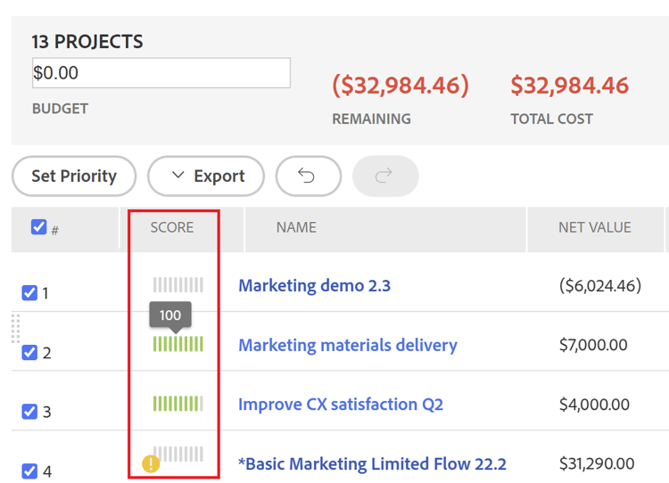
Task: Click the yellow warning icon on row 4
Action: tap(152, 463)
